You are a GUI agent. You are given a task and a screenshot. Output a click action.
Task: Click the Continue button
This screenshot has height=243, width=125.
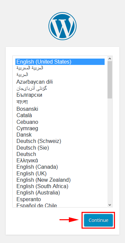pyautogui.click(x=98, y=220)
